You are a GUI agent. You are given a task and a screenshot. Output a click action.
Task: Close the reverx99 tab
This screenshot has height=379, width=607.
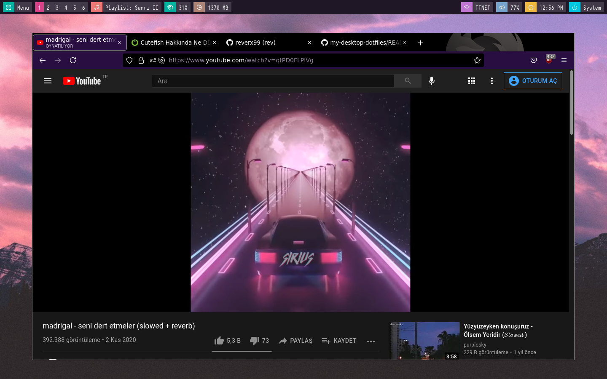(309, 43)
